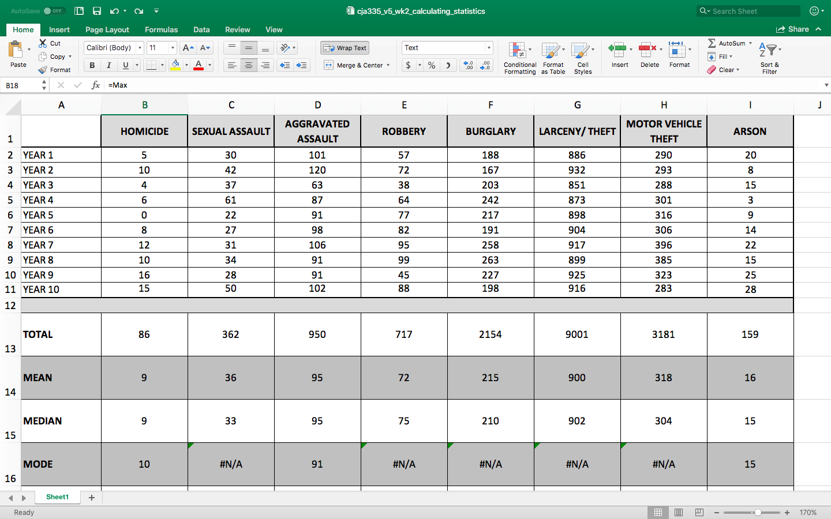Open the Insert Function fx button
This screenshot has height=519, width=831.
pyautogui.click(x=96, y=85)
